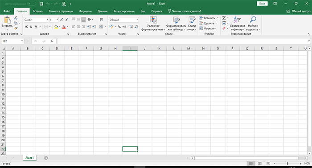Click the Clear eraser icon

(x=224, y=28)
